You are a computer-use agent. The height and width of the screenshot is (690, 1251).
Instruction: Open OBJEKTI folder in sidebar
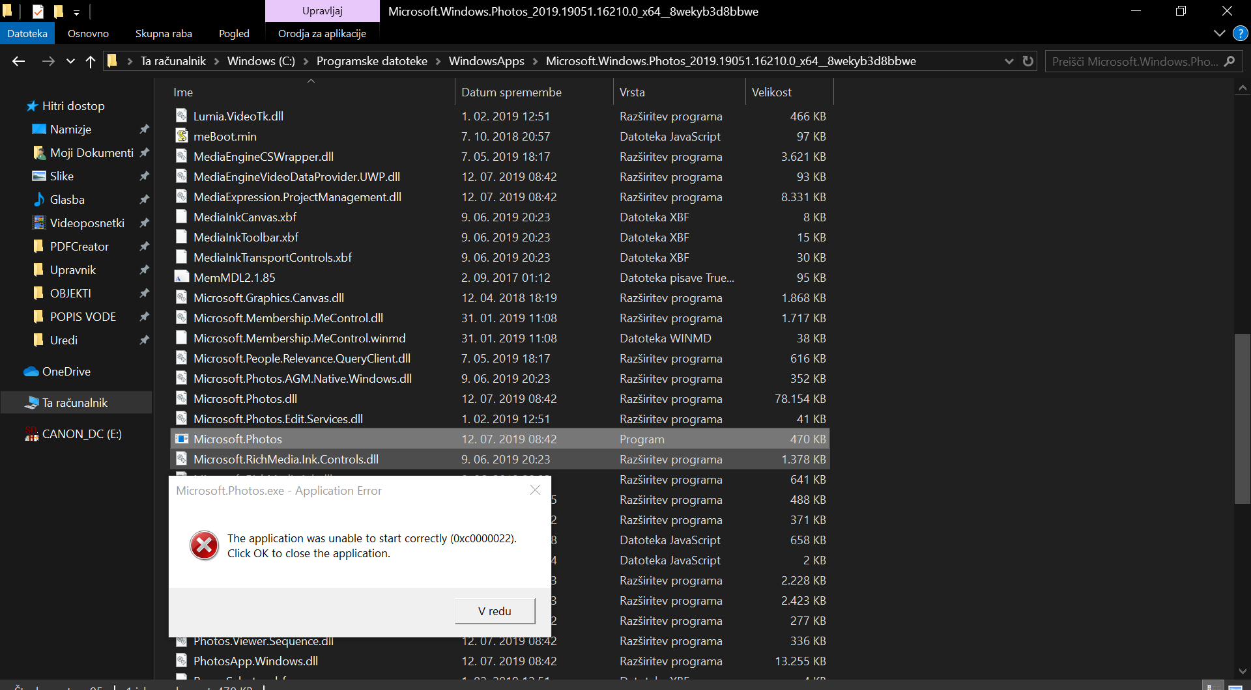click(70, 293)
